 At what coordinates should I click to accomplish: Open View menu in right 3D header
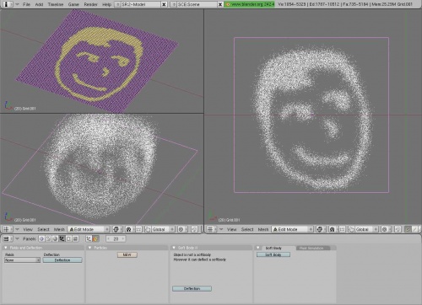tap(232, 229)
